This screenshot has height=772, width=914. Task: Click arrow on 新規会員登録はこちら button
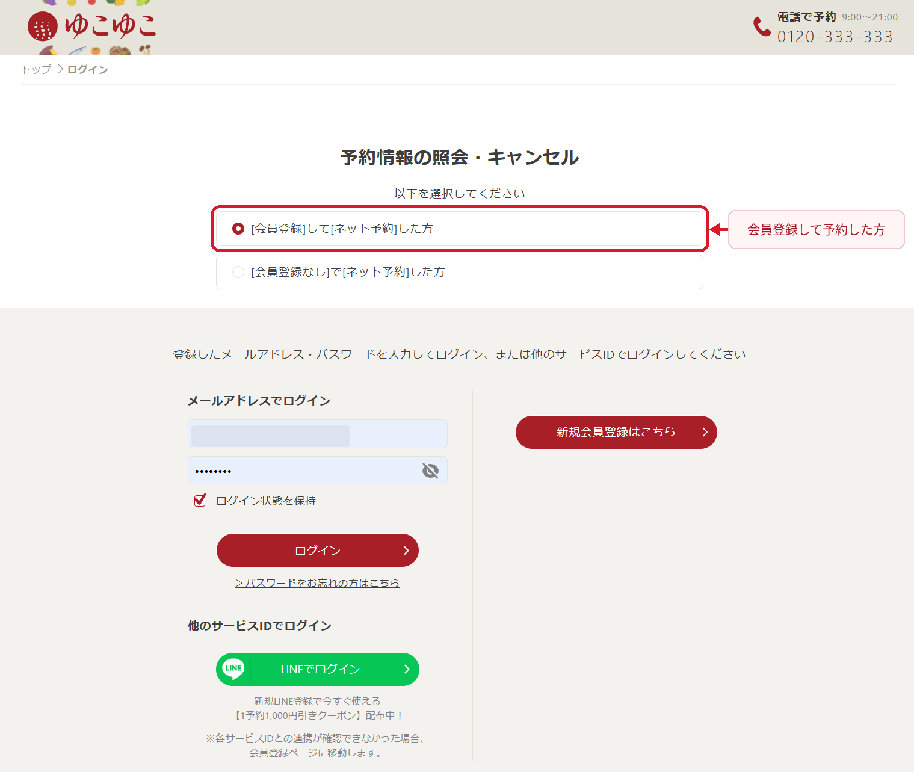705,432
